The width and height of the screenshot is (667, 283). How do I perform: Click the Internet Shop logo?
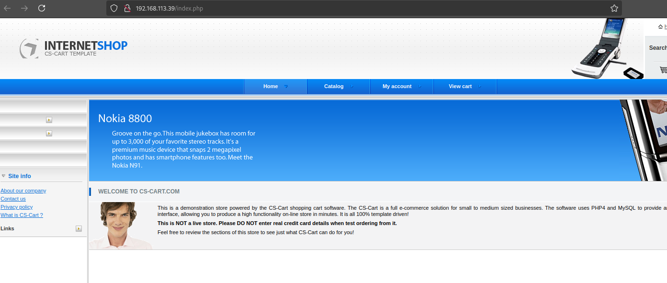pyautogui.click(x=74, y=48)
